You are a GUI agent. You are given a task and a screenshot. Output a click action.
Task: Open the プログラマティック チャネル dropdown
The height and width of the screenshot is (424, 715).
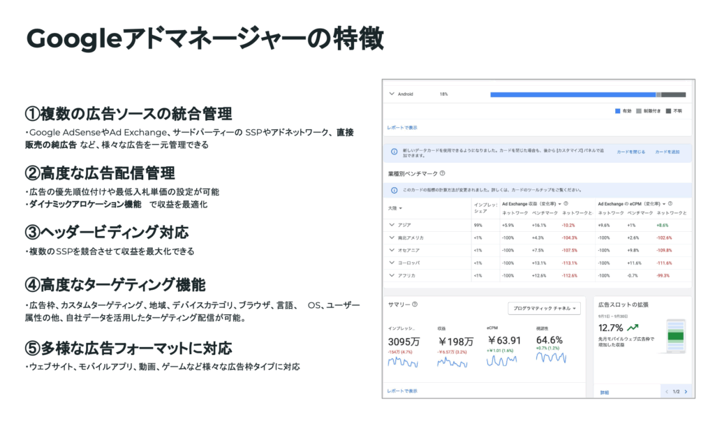[544, 309]
